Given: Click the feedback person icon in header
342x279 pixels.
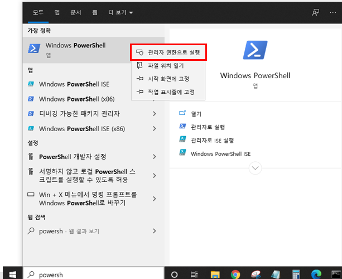Looking at the screenshot, I should [x=315, y=12].
